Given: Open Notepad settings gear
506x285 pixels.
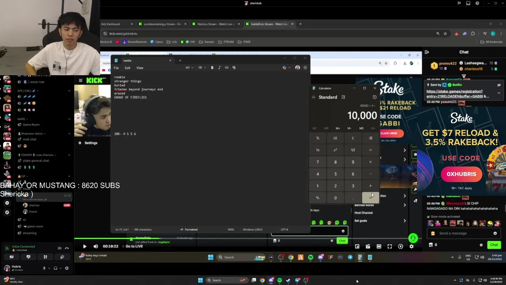Looking at the screenshot, I should pyautogui.click(x=305, y=68).
